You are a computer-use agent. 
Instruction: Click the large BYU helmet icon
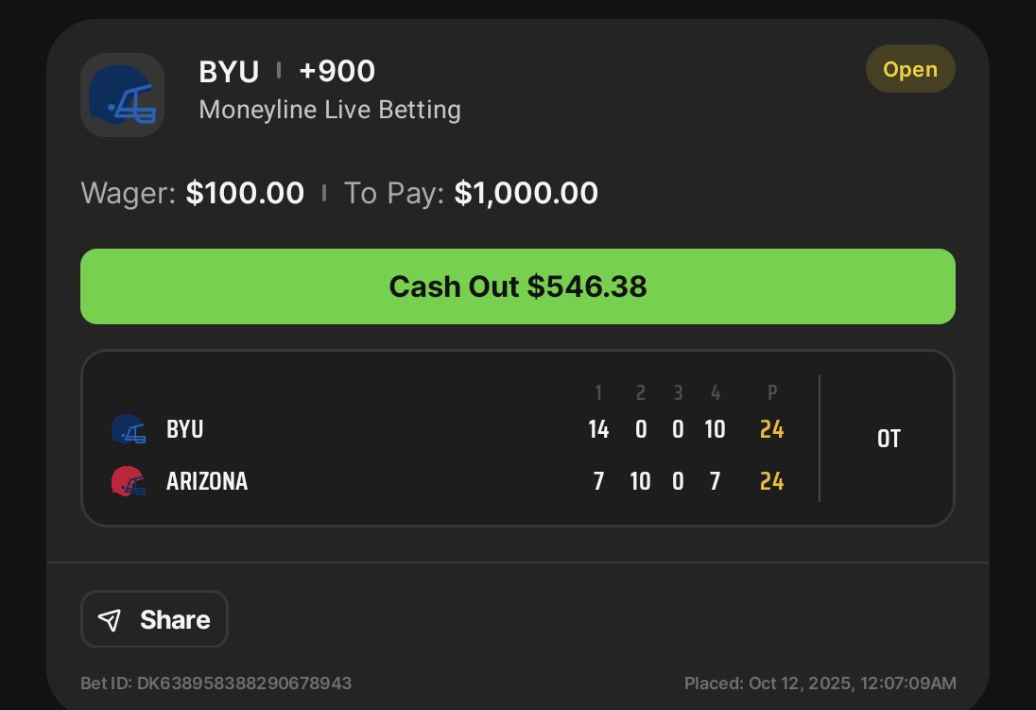click(x=122, y=95)
